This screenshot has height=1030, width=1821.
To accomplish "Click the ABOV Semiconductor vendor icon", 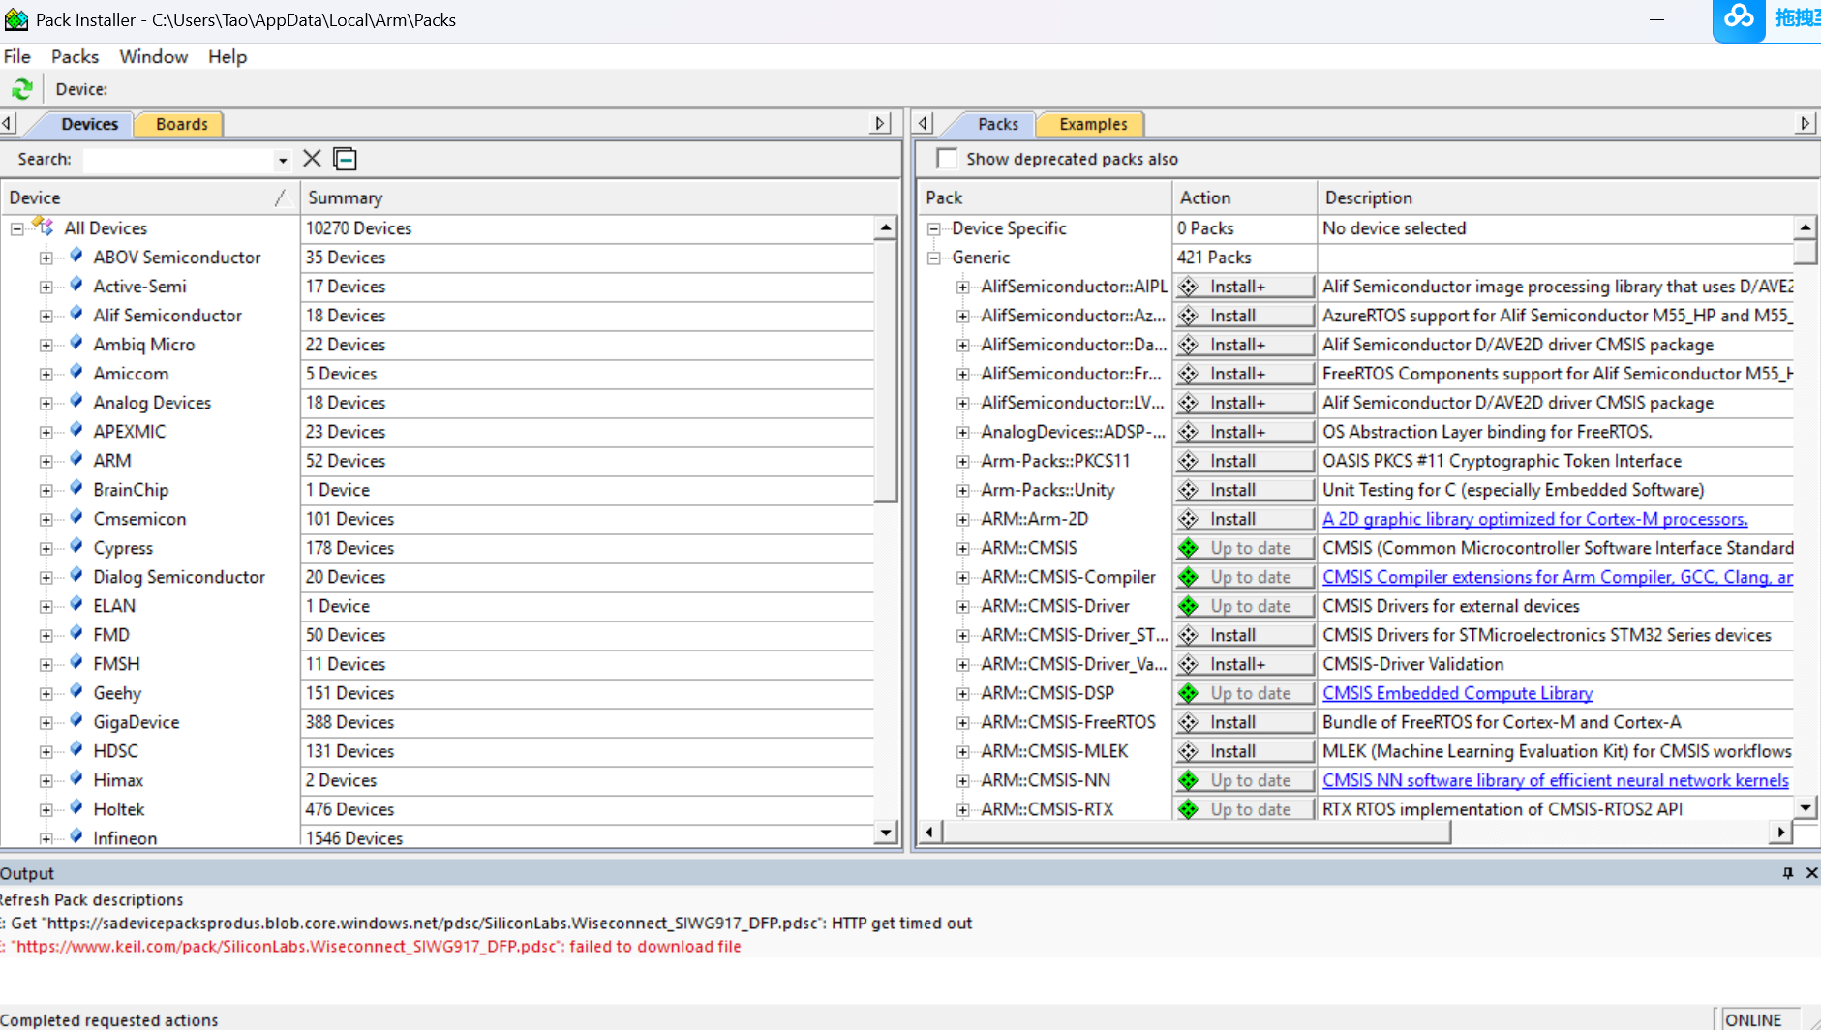I will coord(76,257).
